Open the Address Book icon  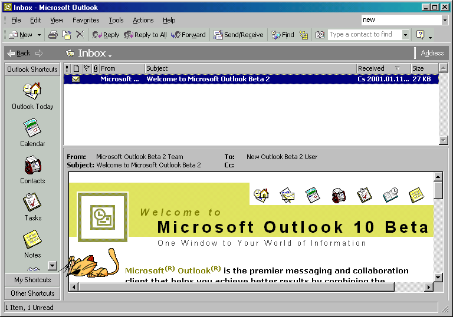point(320,35)
